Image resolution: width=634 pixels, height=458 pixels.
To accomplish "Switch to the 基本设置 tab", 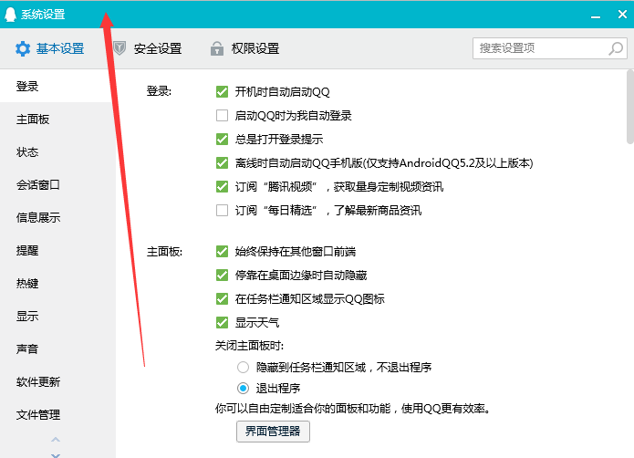I will pyautogui.click(x=50, y=48).
